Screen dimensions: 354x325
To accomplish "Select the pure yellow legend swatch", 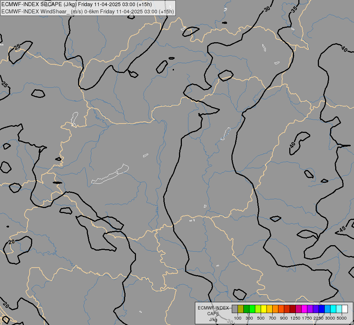I will coord(264,309).
